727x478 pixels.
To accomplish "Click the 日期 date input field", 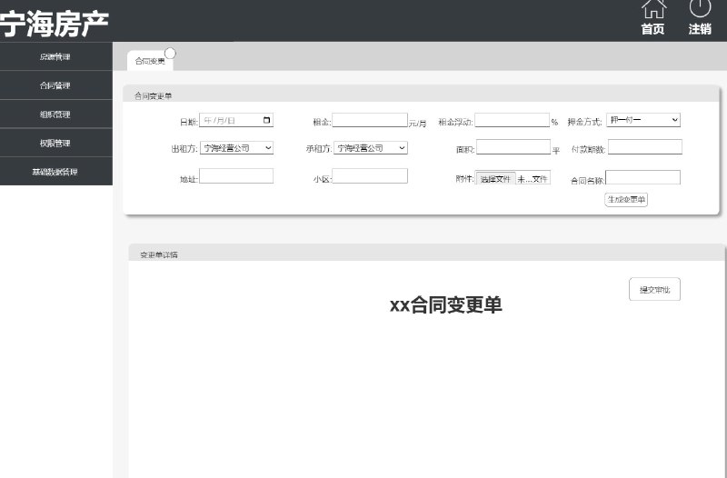I will point(236,120).
